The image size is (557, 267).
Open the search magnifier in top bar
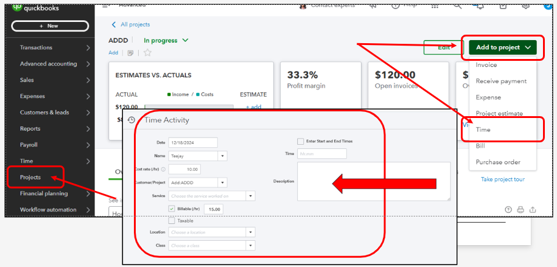(x=457, y=5)
